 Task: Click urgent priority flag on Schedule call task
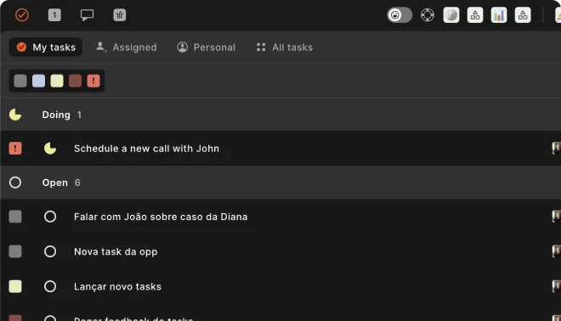click(15, 149)
